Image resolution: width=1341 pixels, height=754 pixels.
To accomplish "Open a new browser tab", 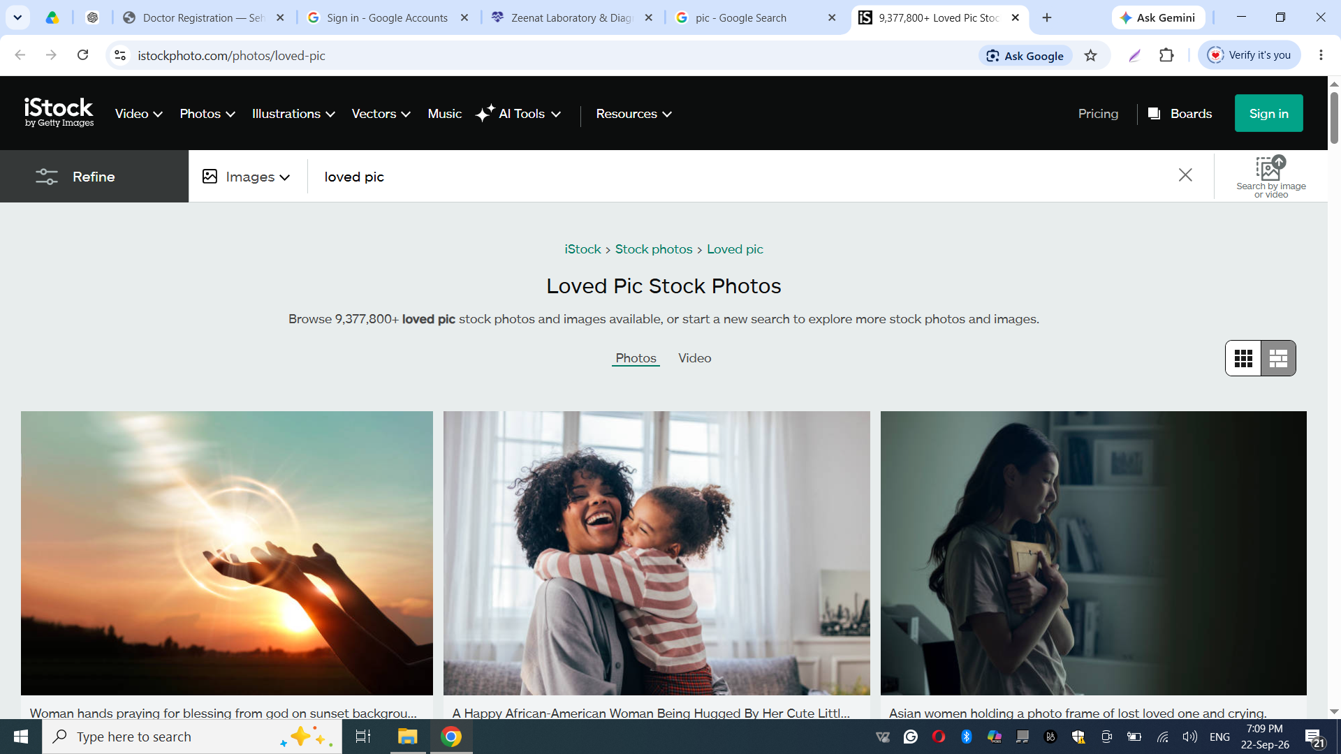I will pos(1046,17).
